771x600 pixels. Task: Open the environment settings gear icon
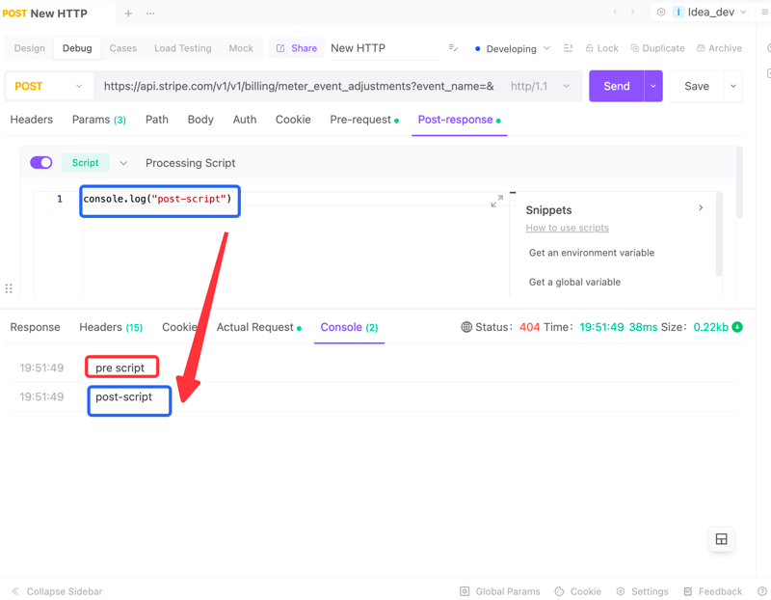tap(661, 13)
